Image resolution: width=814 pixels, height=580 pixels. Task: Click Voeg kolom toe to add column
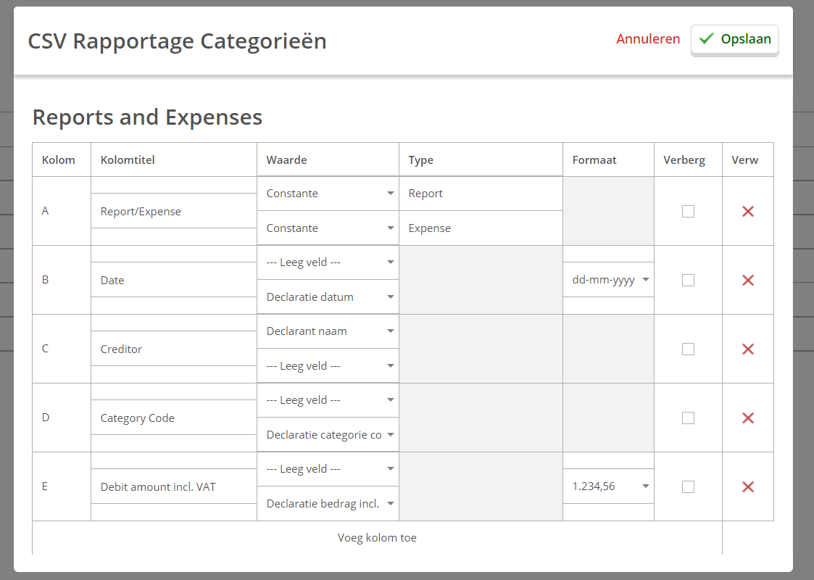377,538
